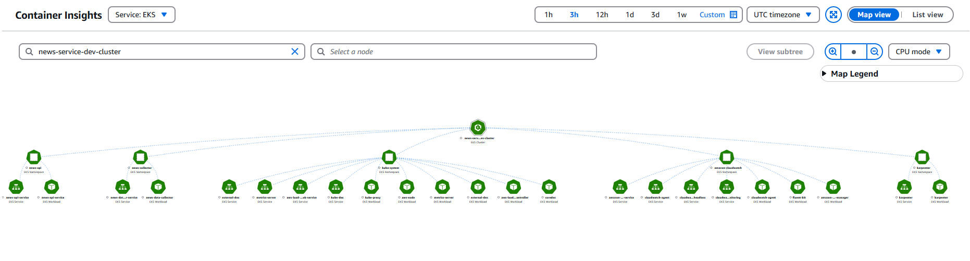Click the cloudwatch-agent EKS Workload node
The width and height of the screenshot is (970, 261).
pyautogui.click(x=762, y=187)
